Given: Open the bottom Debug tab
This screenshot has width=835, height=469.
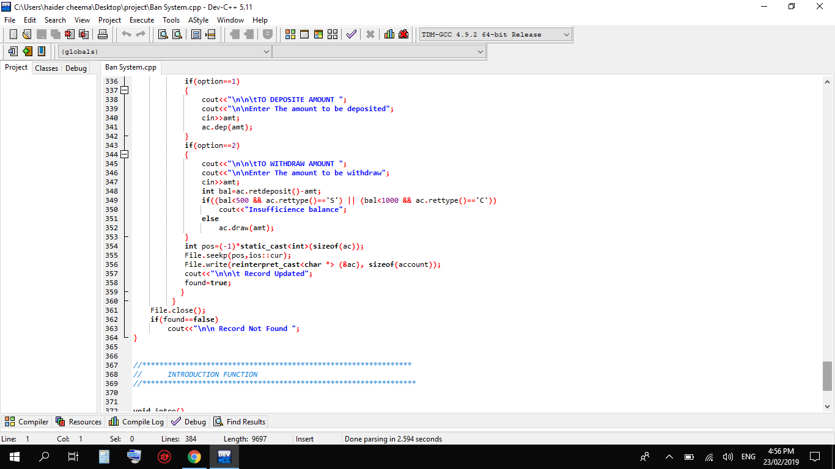Looking at the screenshot, I should pos(189,421).
